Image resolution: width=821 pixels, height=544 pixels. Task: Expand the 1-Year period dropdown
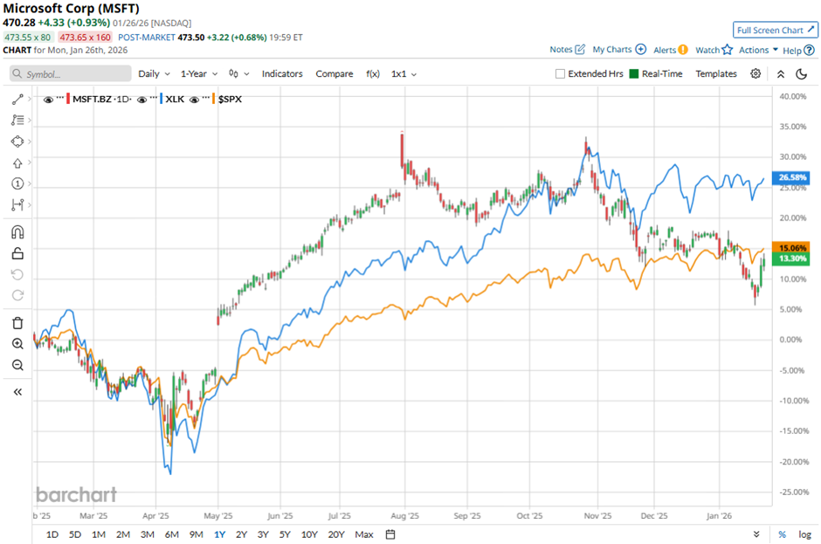[x=200, y=74]
